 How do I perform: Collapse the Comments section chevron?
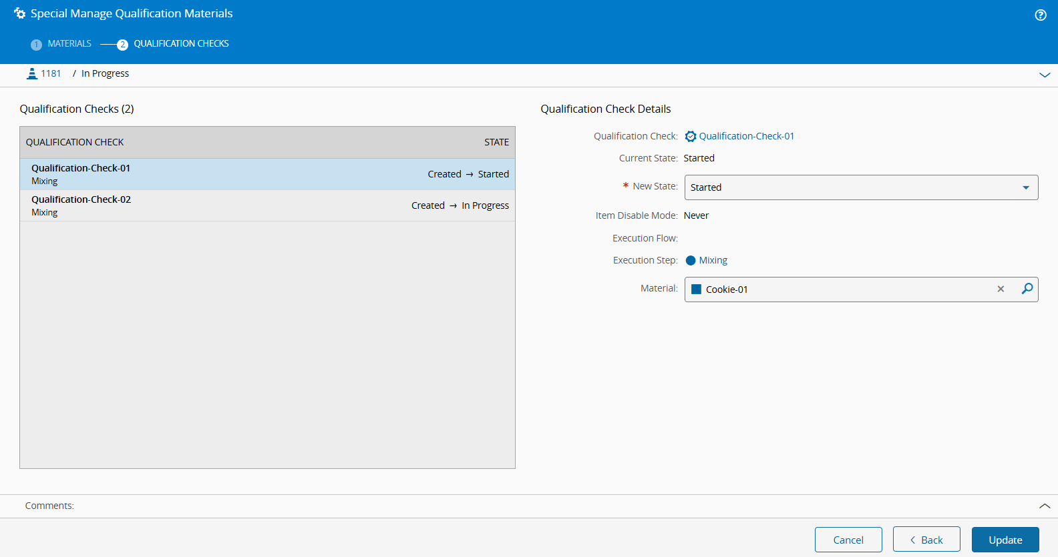[1045, 506]
